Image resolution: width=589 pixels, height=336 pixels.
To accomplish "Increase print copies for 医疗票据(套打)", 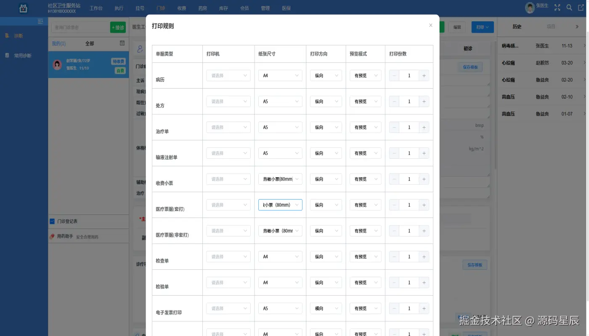I will [424, 205].
